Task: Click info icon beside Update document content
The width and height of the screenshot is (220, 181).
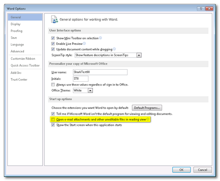Action: (x=114, y=49)
